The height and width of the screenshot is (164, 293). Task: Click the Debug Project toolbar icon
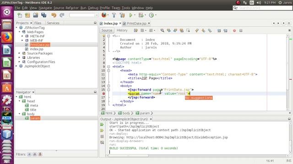(141, 15)
